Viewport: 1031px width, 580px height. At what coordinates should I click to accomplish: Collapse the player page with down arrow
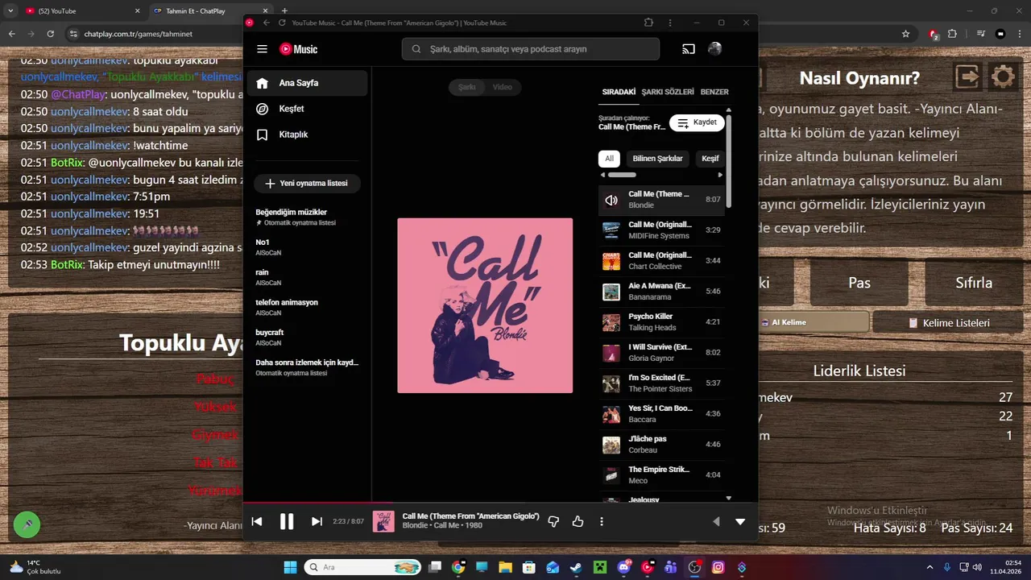pyautogui.click(x=740, y=522)
